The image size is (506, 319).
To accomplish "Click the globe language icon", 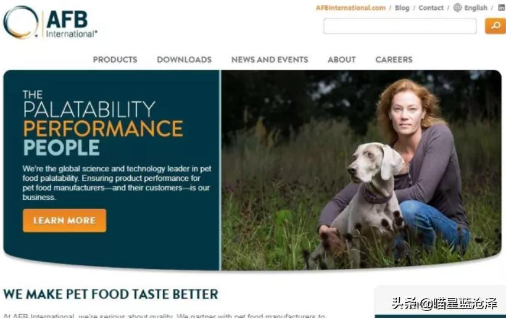I will [x=457, y=7].
